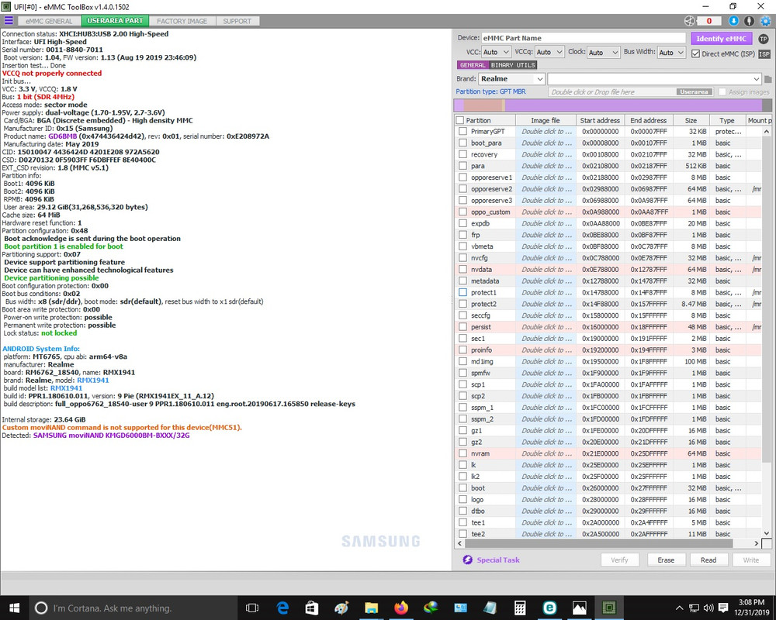Screen dimensions: 776x620
Task: Open the Internet Download Manager taskbar icon
Action: tap(431, 608)
